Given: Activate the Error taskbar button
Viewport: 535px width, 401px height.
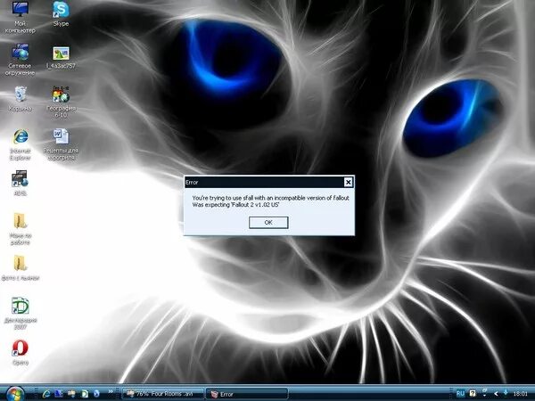Looking at the screenshot, I should 247,394.
